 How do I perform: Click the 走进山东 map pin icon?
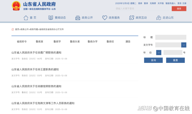click(x=159, y=18)
